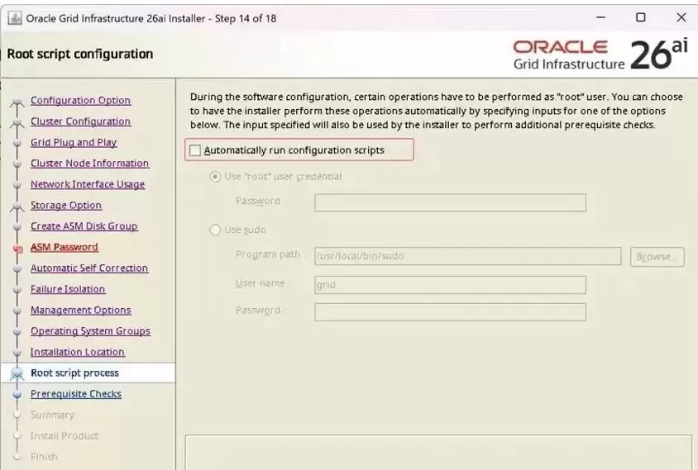The height and width of the screenshot is (470, 698).
Task: Click the red ASM Password error step icon
Action: tap(18, 248)
